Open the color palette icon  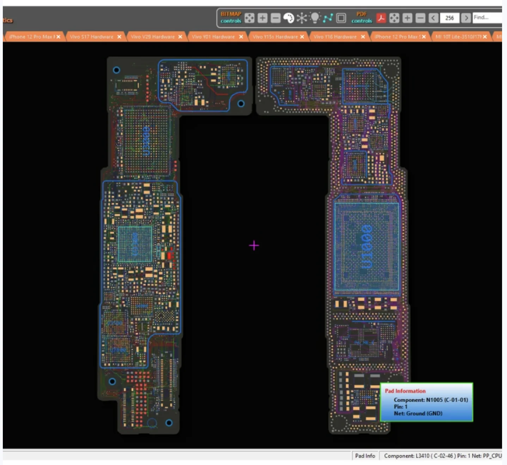click(288, 18)
